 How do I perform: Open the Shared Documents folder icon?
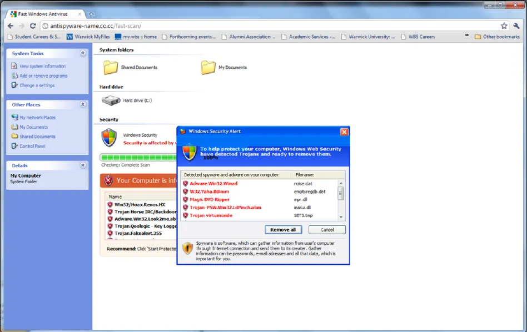[x=111, y=67]
